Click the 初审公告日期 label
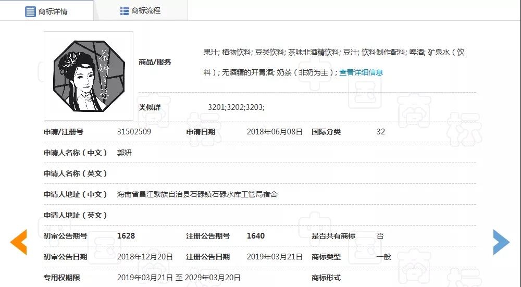This screenshot has width=521, height=287. [66, 257]
